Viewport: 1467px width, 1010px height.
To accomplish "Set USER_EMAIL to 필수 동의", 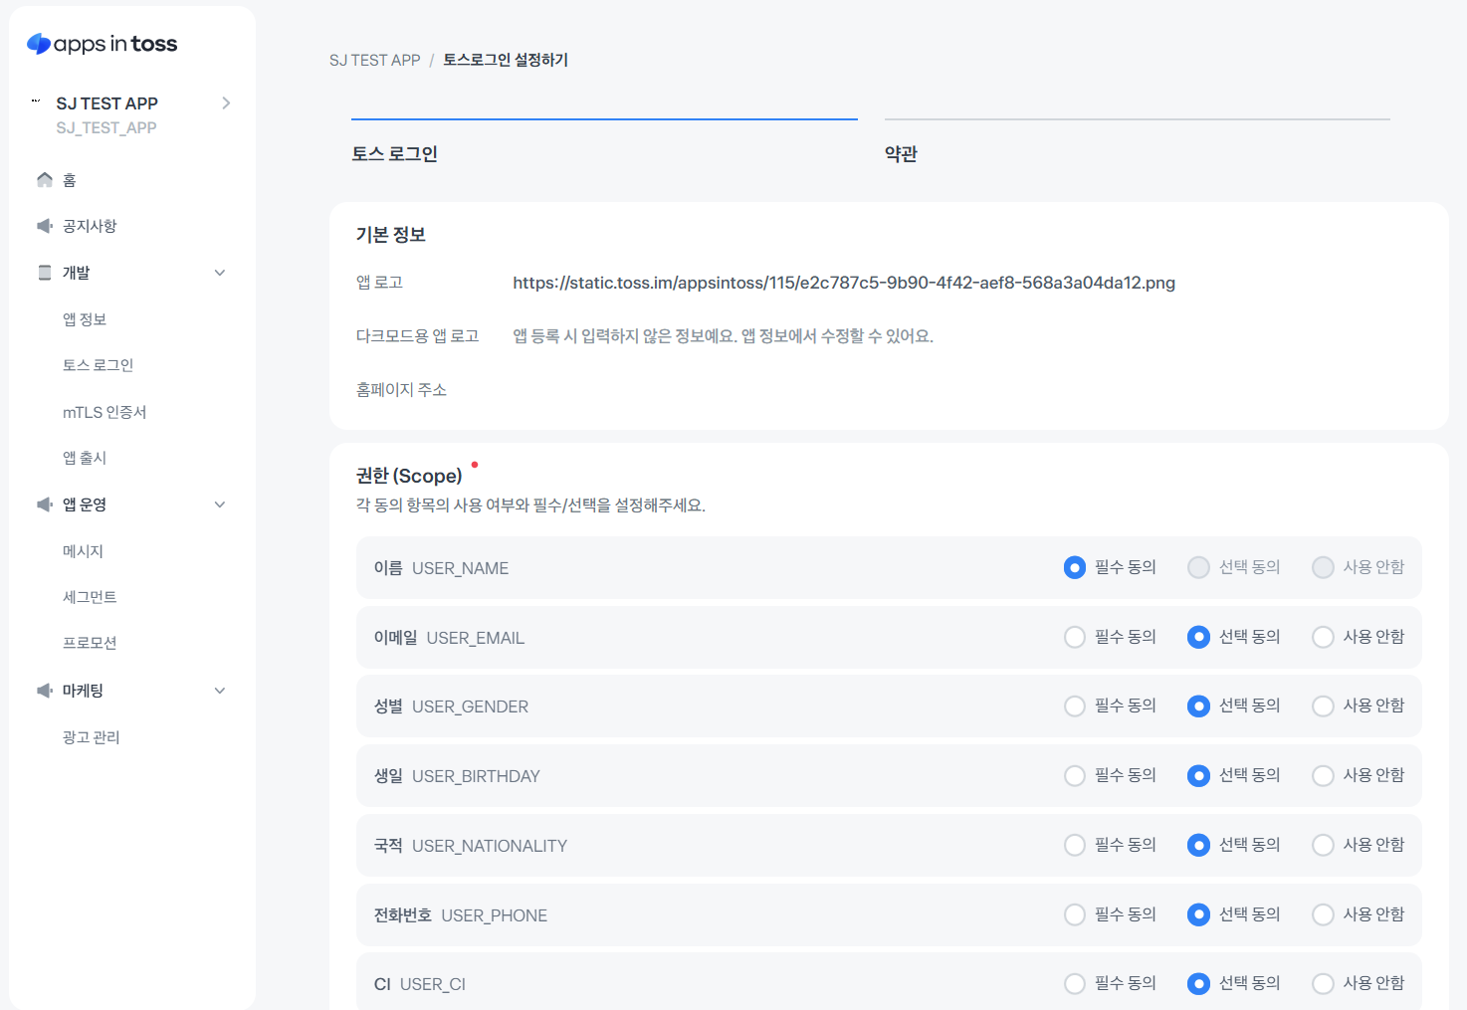I will click(x=1075, y=637).
